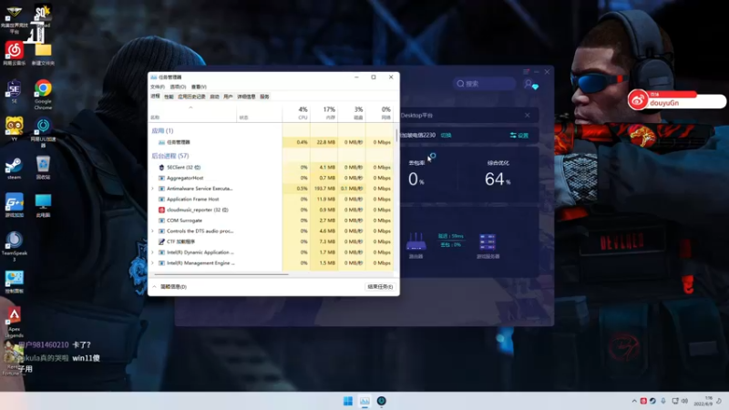The height and width of the screenshot is (410, 729).
Task: Switch to the 启动 tab
Action: [x=214, y=97]
